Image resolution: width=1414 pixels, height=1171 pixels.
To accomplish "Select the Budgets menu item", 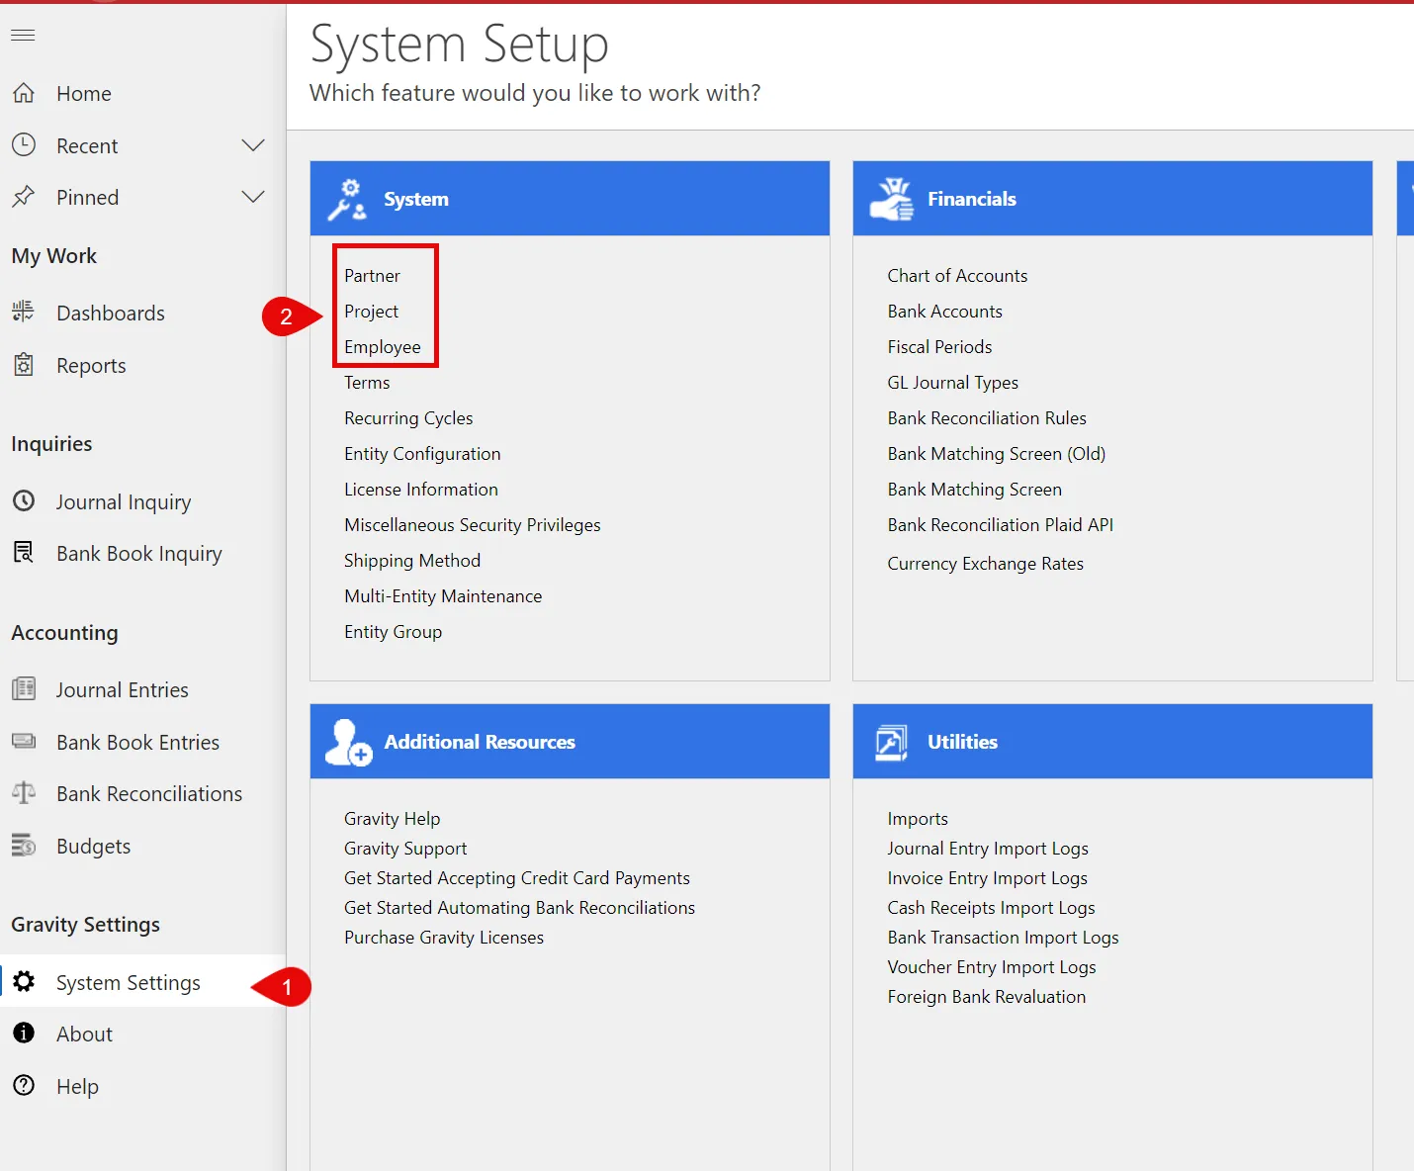I will point(93,847).
